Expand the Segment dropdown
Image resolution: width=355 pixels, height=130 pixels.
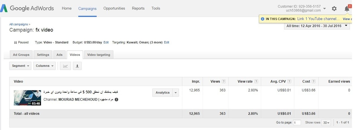click(21, 66)
